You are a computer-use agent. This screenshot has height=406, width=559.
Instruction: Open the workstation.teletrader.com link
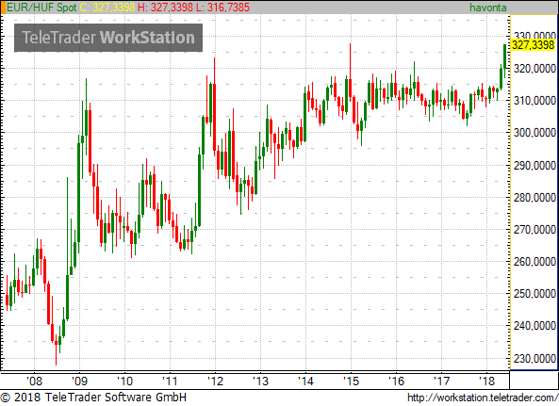click(483, 398)
